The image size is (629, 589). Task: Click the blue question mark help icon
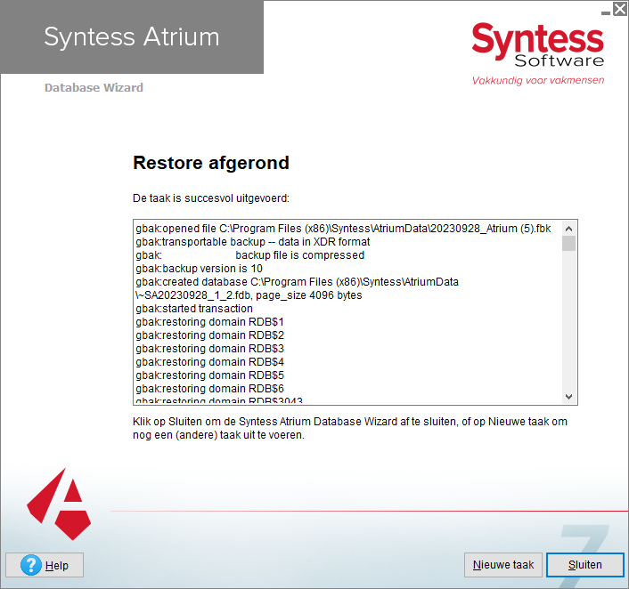31,565
